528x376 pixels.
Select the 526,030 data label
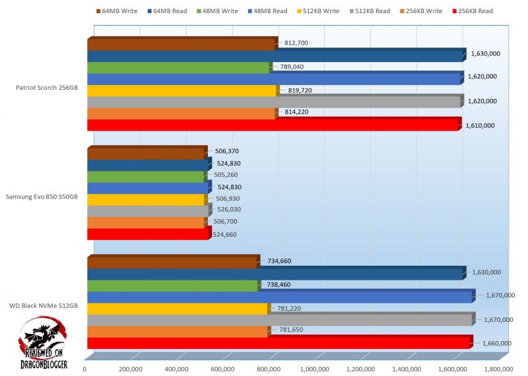coord(229,209)
